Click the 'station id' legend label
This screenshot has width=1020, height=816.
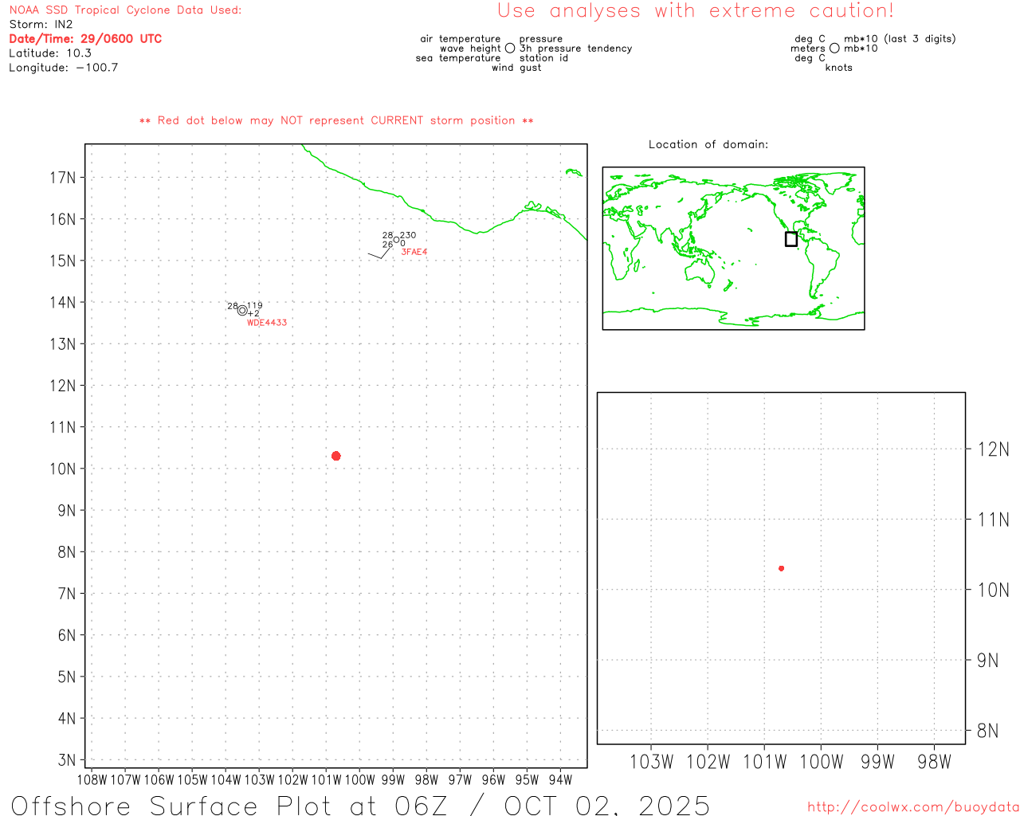(x=543, y=58)
